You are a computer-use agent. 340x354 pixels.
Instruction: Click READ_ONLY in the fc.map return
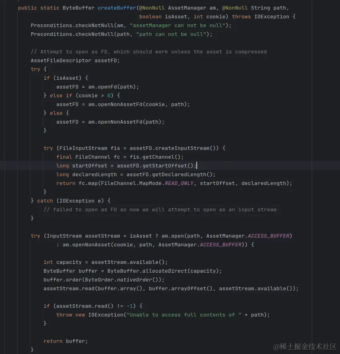coord(179,183)
